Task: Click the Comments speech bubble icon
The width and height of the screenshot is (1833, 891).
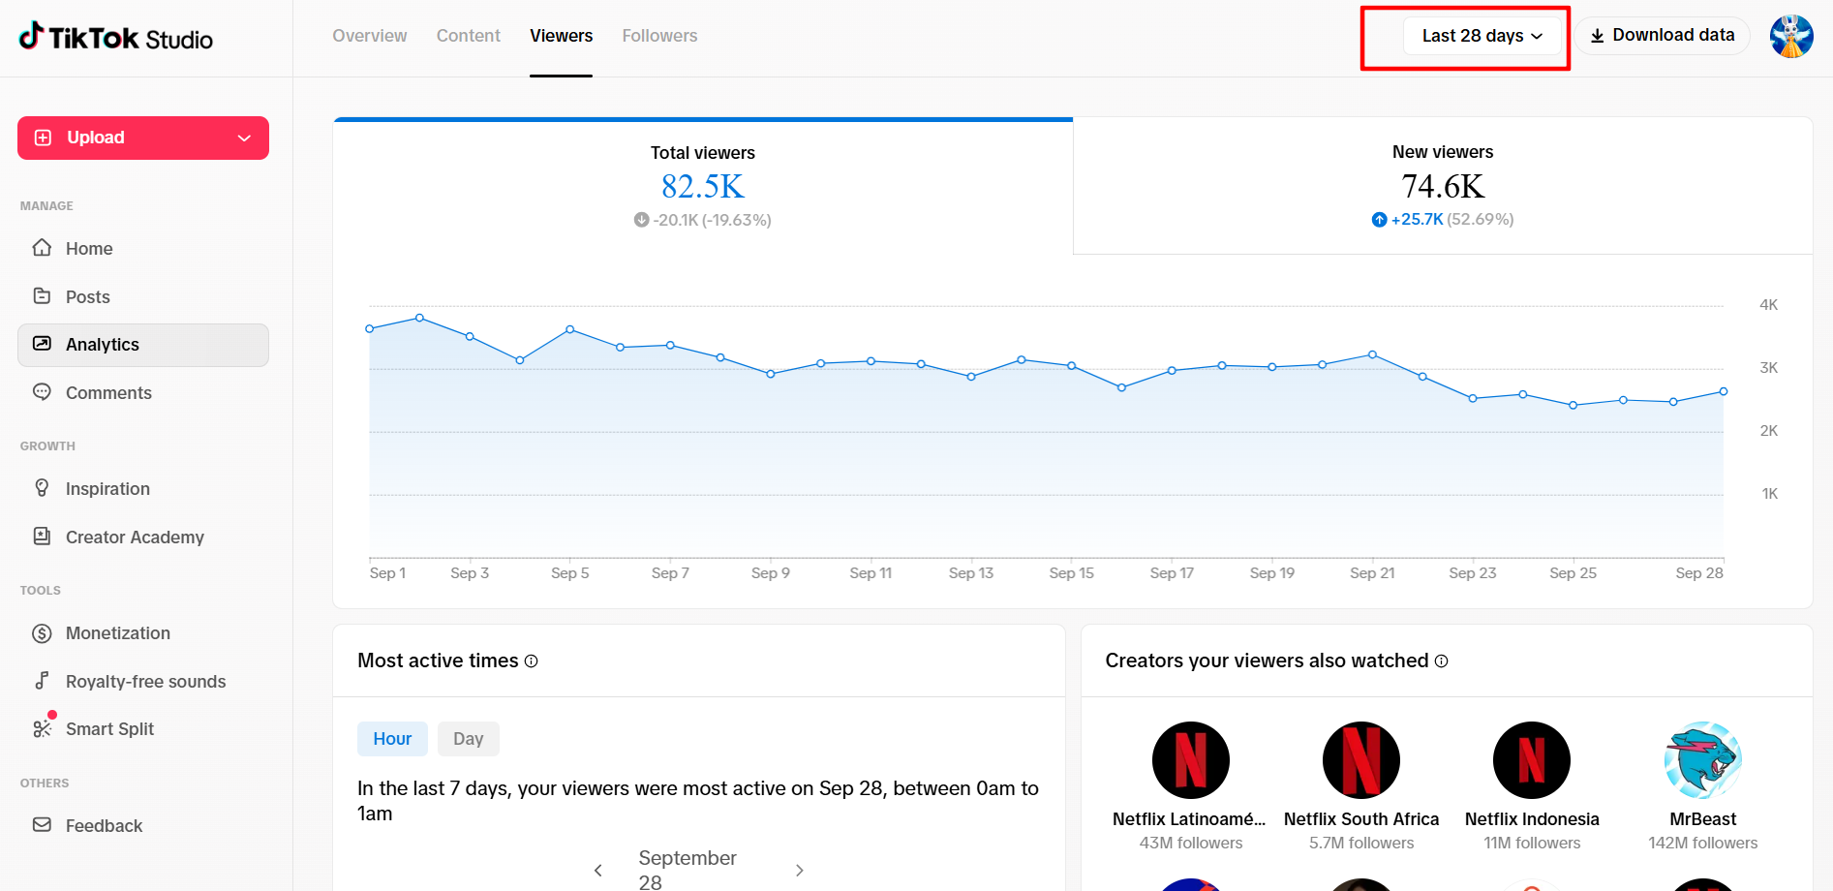Action: [x=42, y=392]
